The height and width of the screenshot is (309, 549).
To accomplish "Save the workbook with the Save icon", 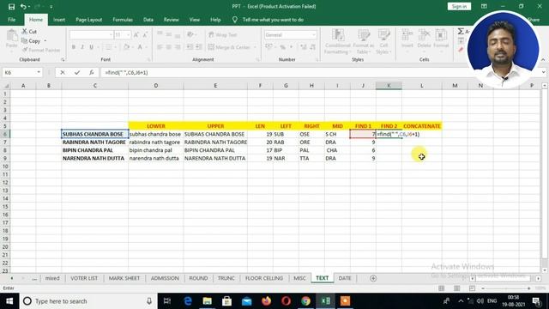I will [11, 7].
